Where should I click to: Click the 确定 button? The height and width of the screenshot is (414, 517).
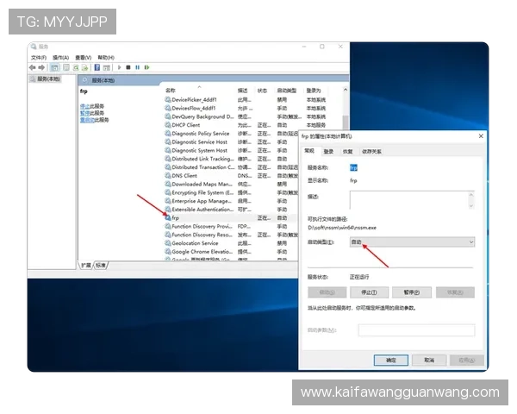coord(390,360)
